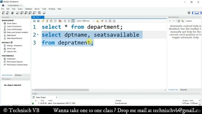Switch to Schemas tab in Navigator
The height and width of the screenshot is (114, 202).
point(18,75)
